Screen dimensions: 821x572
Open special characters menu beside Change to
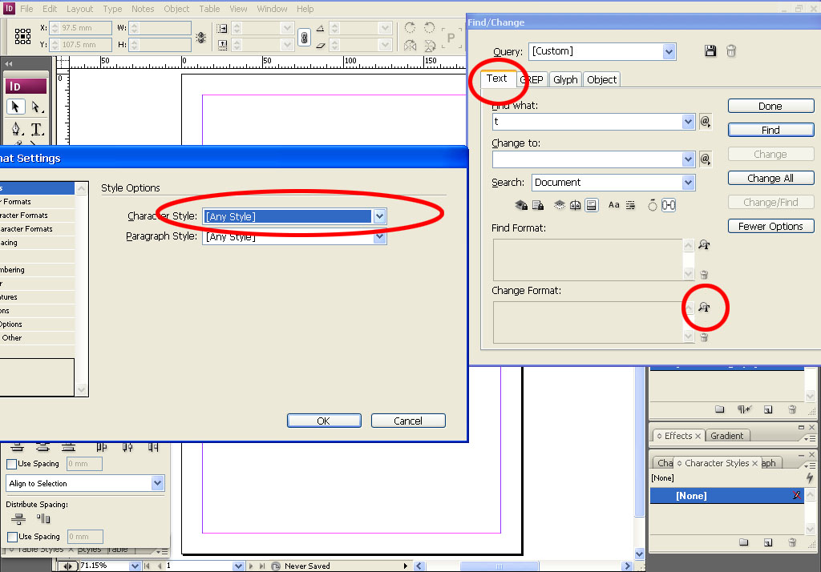point(706,159)
